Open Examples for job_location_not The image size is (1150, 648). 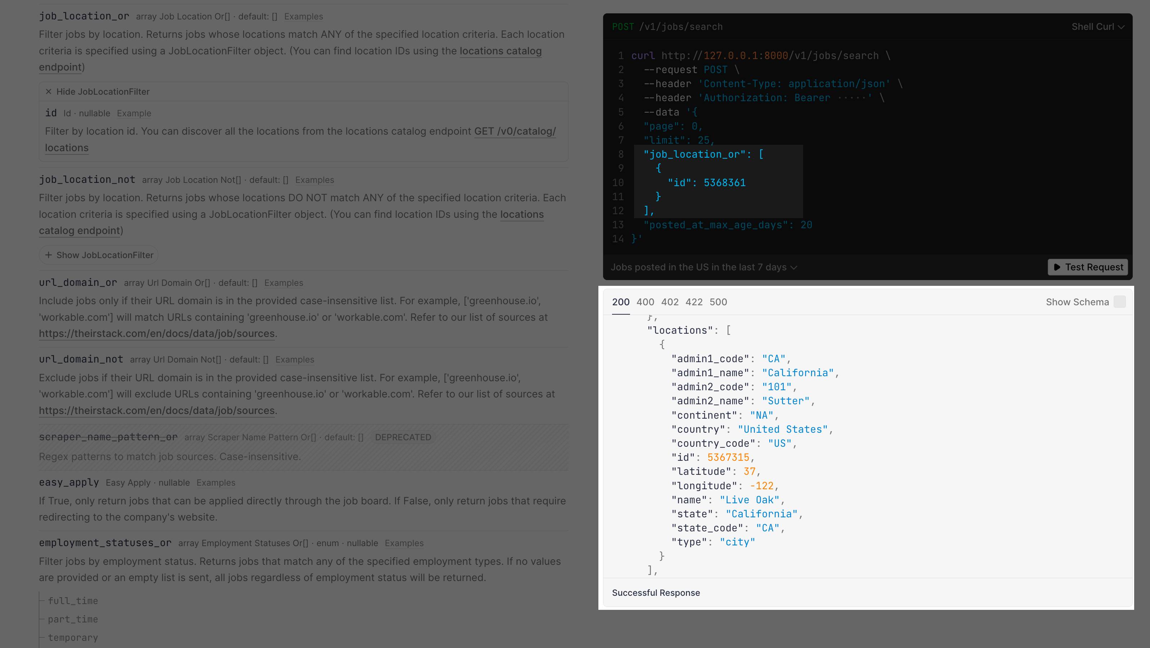click(314, 180)
